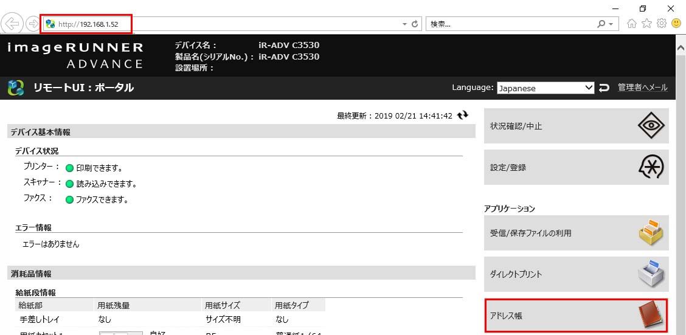Click the apply language arrow icon
Viewport: 686px width, 335px height.
point(604,88)
